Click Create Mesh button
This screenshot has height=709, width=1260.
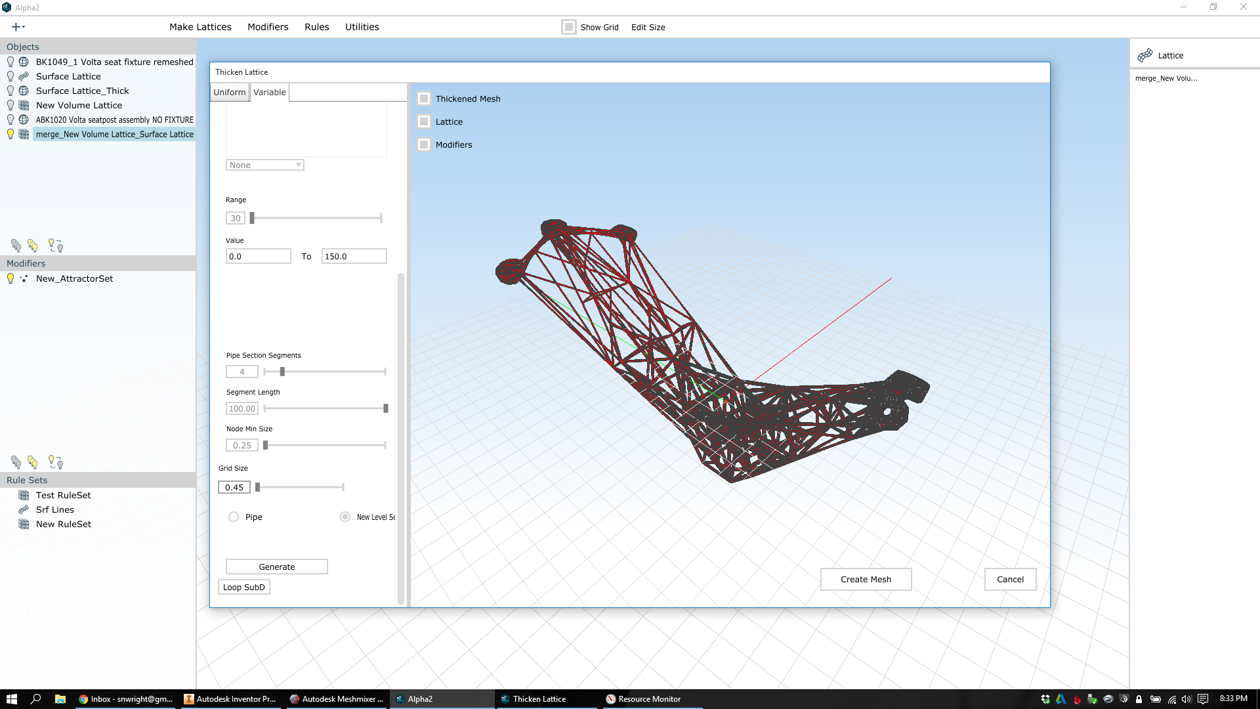tap(866, 579)
